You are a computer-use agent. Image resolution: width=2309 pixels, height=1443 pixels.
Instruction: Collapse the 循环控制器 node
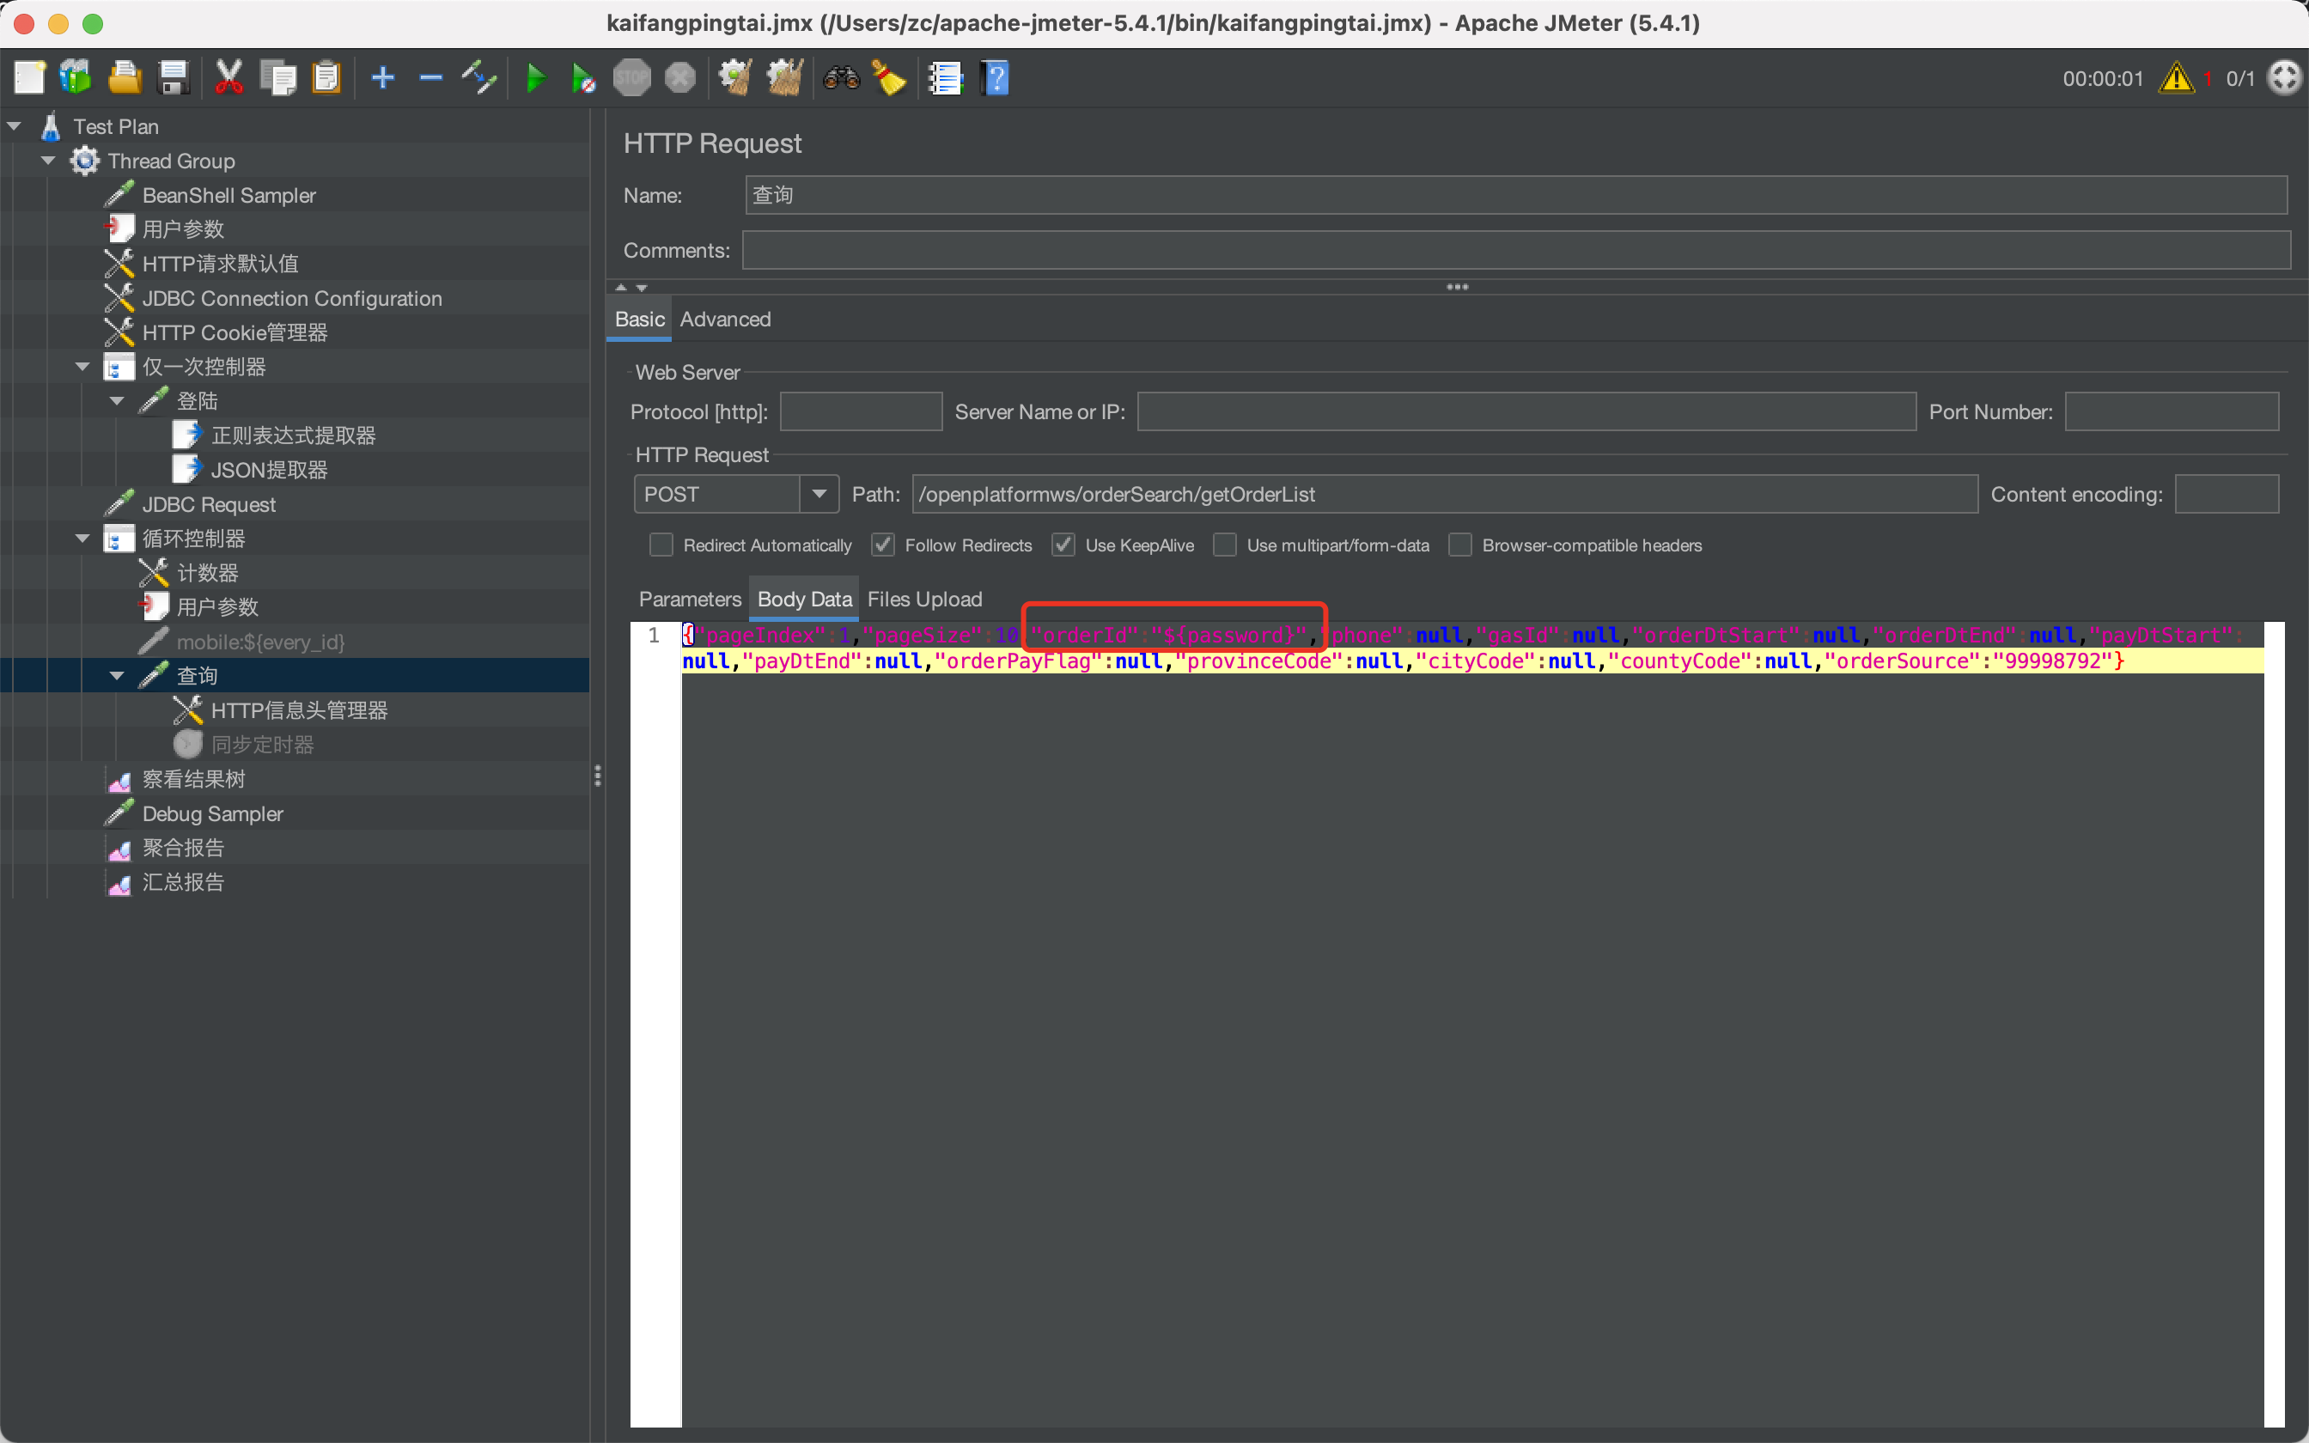tap(82, 539)
